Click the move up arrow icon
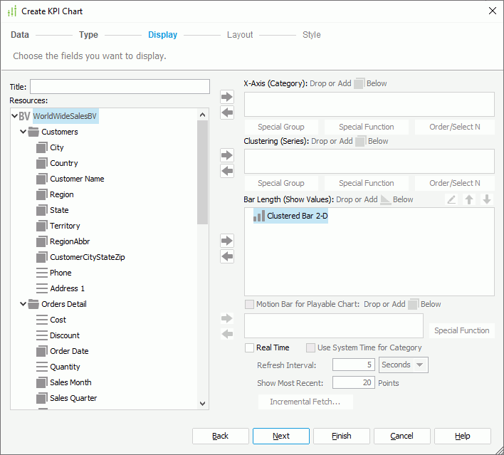The height and width of the screenshot is (455, 504). [x=469, y=200]
